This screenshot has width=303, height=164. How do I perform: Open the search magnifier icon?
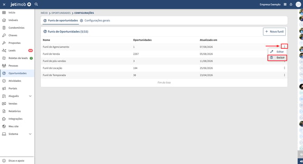(x=36, y=4)
